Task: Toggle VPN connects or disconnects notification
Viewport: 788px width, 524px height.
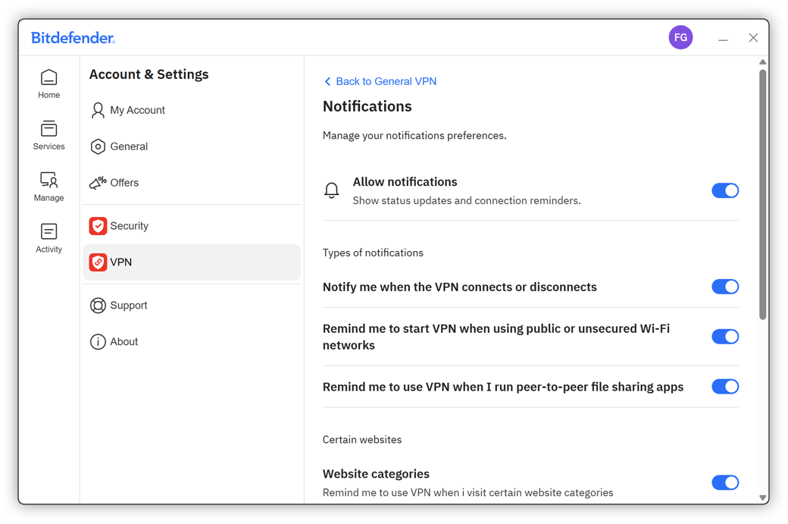Action: (x=725, y=287)
